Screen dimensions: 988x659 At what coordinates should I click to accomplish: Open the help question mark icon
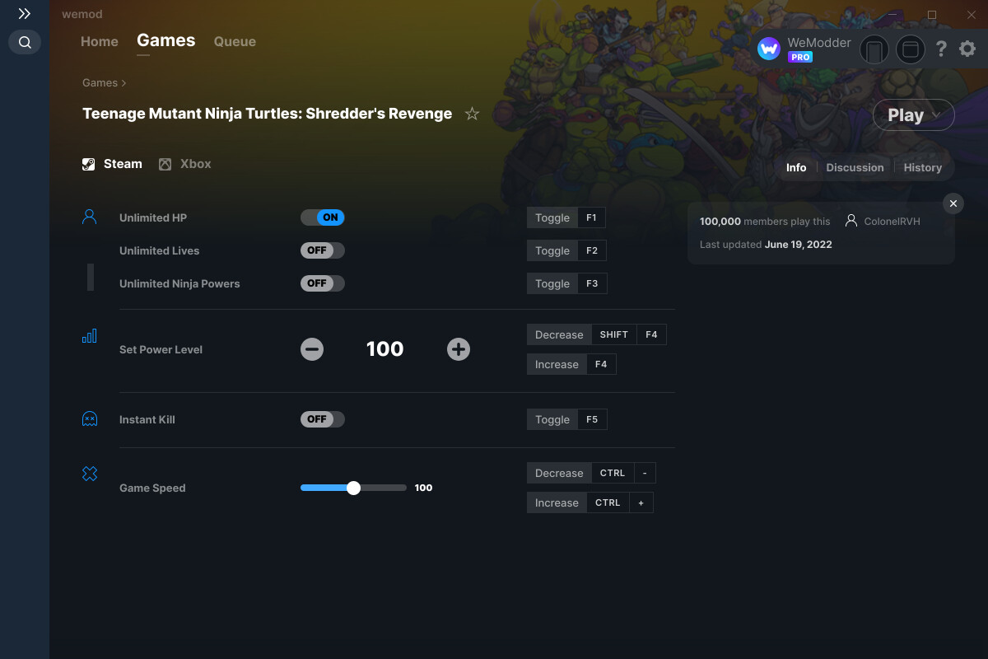point(941,49)
